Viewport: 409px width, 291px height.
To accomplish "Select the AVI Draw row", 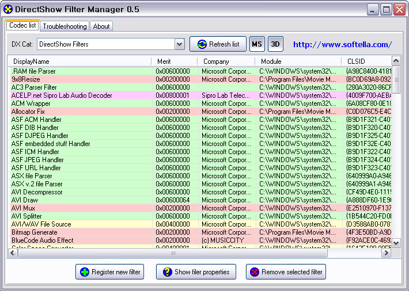I will [200, 200].
